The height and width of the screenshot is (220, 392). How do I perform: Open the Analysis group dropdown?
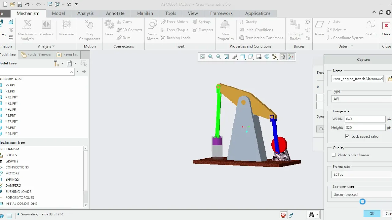coord(46,46)
